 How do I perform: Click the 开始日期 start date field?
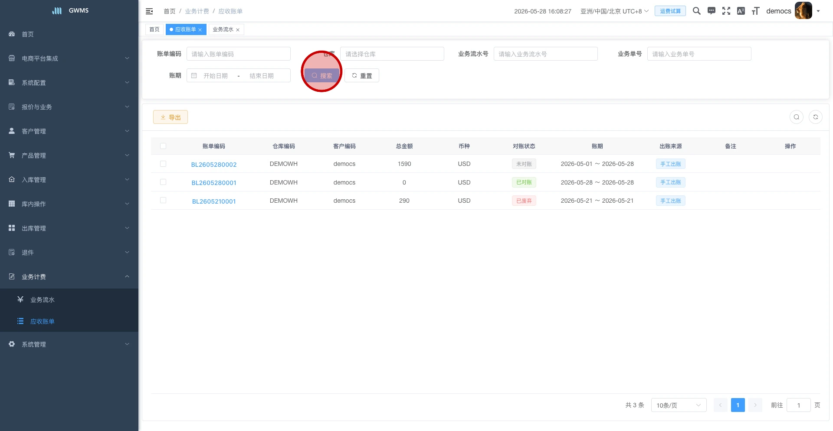pyautogui.click(x=216, y=76)
